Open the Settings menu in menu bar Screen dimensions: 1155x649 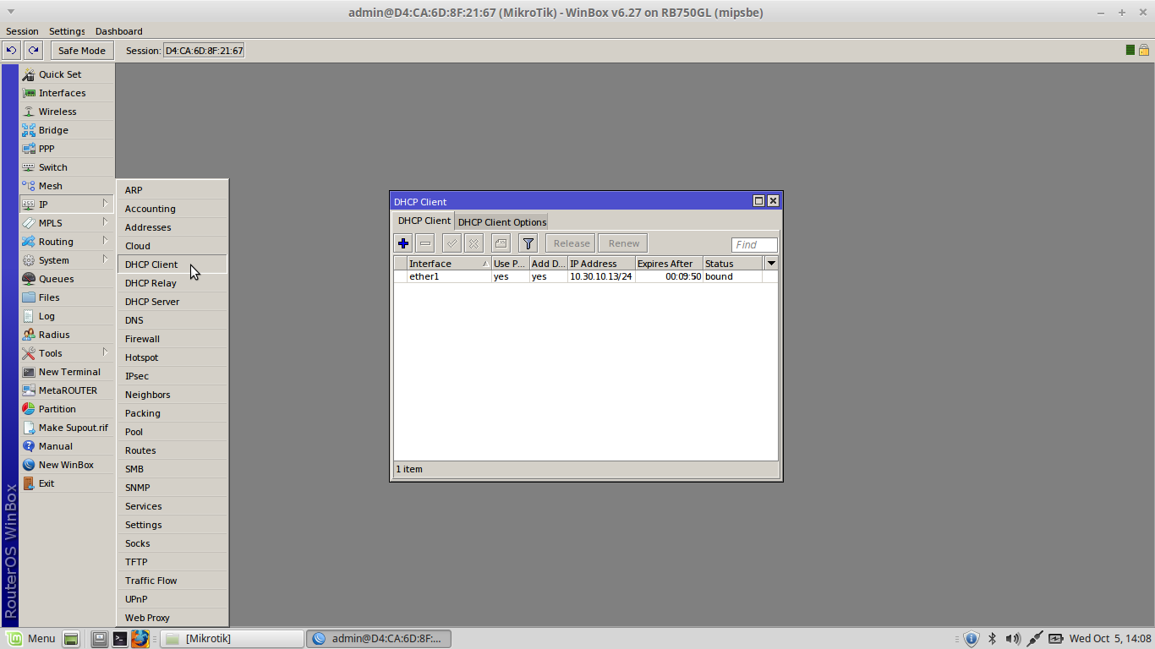[67, 31]
